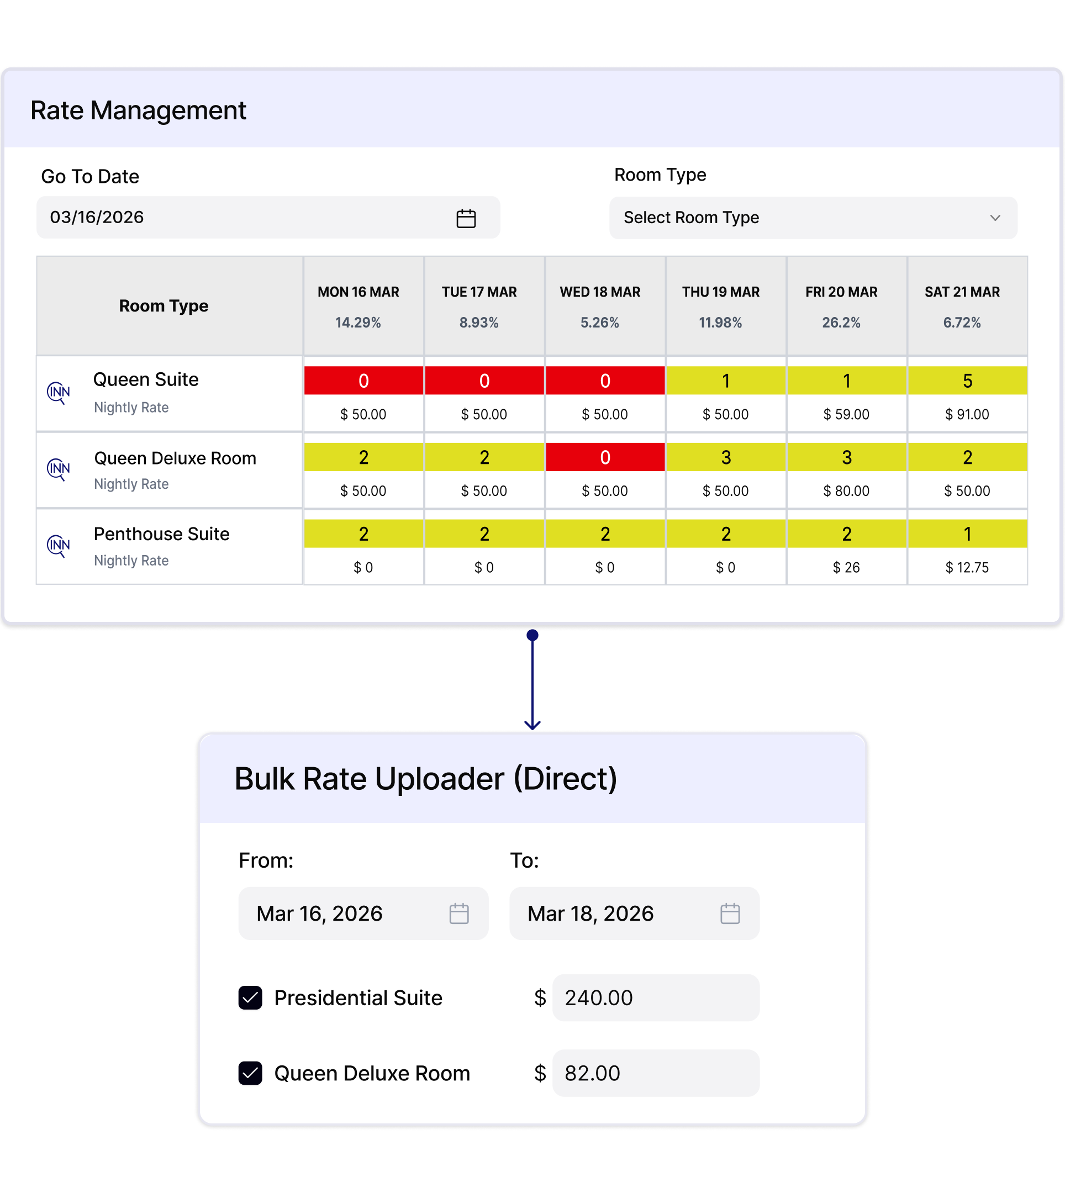The height and width of the screenshot is (1193, 1065).
Task: Click the red Queen Deluxe Wednesday availability cell
Action: point(605,457)
